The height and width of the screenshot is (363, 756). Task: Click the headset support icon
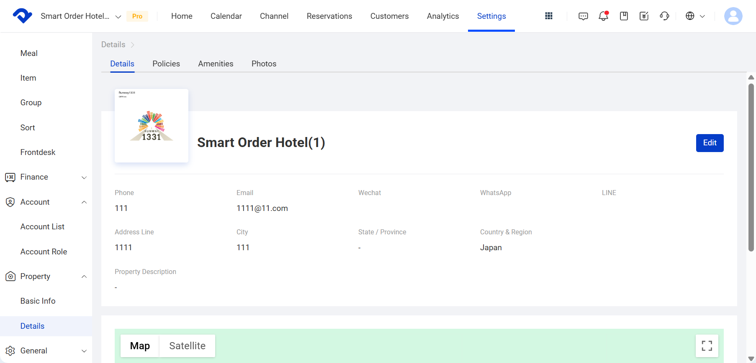coord(664,16)
